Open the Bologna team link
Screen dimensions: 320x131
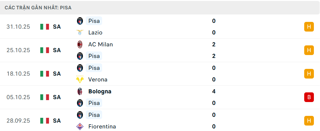[100, 91]
